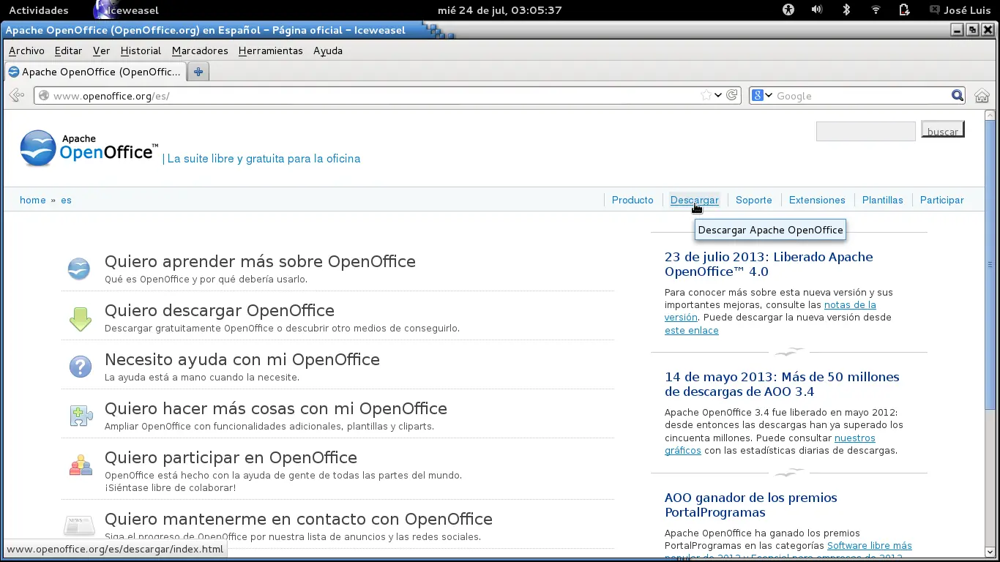Open the Producto navigation link

tap(633, 200)
